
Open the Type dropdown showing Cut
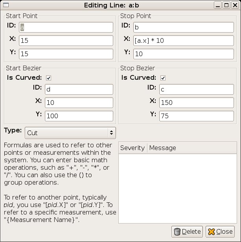[x=70, y=133]
